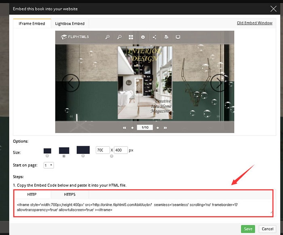Click inside the iframe embed code text area
This screenshot has width=283, height=235.
144,207
